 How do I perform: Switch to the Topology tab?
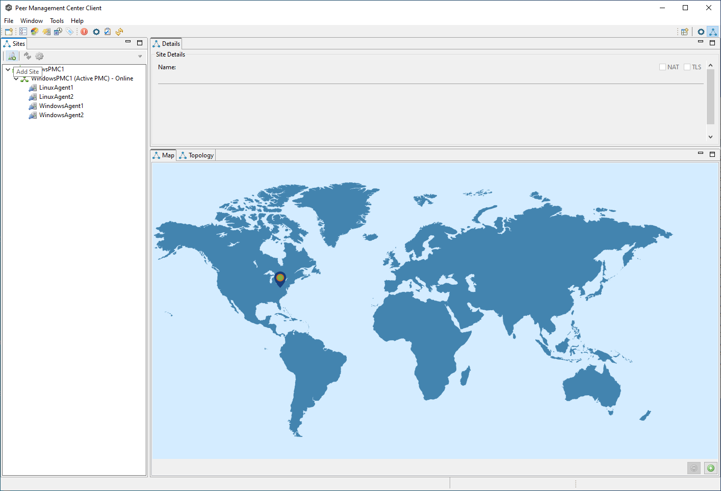click(x=196, y=155)
